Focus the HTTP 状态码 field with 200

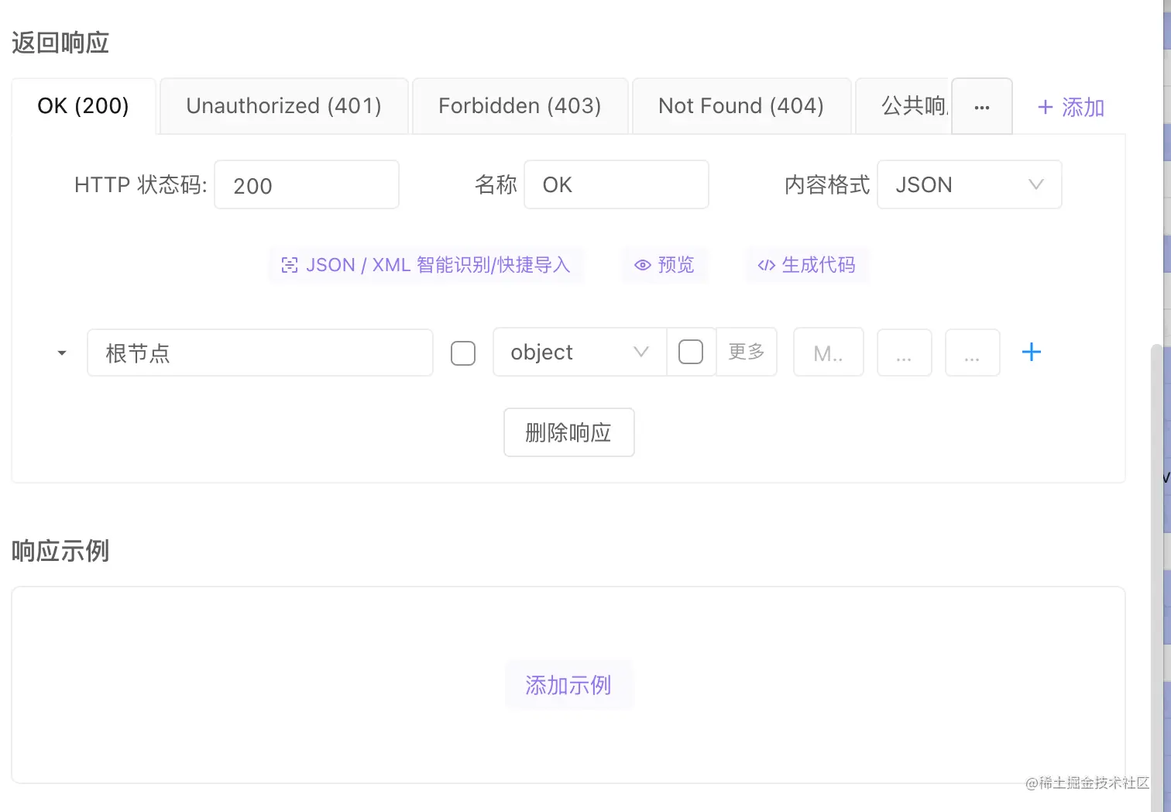point(307,184)
